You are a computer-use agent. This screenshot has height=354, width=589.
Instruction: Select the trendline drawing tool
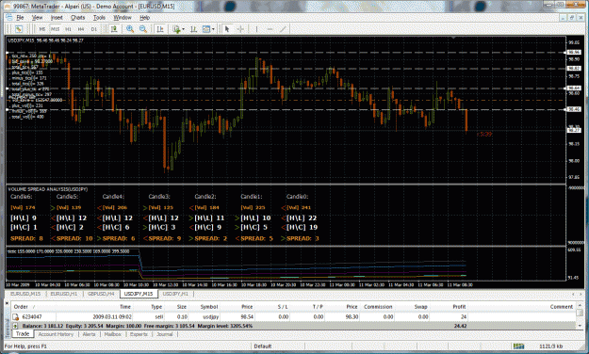pos(283,29)
